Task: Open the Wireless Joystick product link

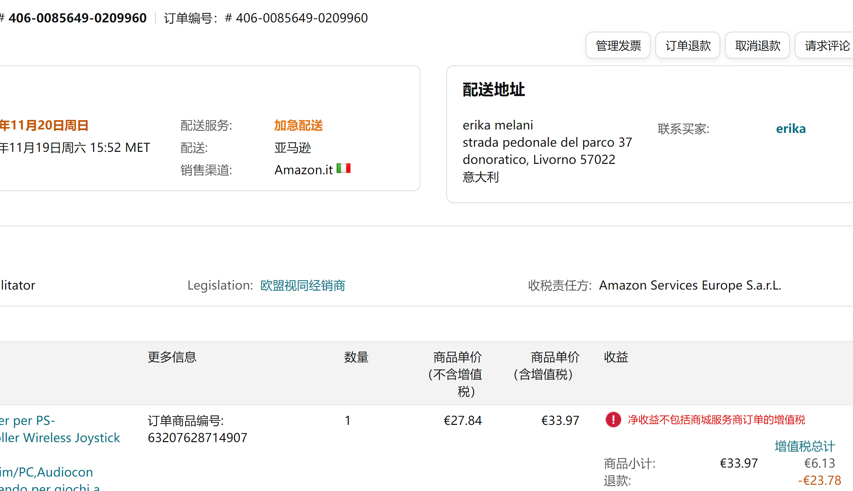Action: [60, 438]
